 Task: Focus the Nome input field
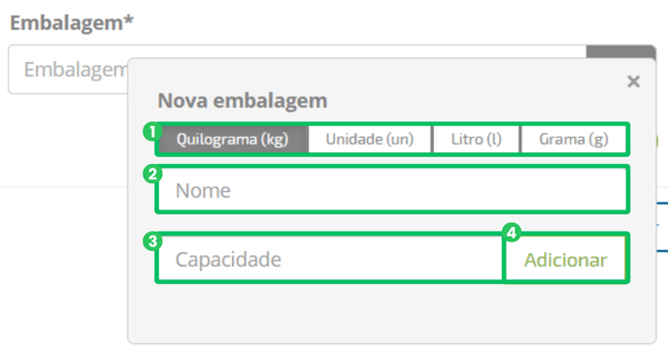click(392, 190)
